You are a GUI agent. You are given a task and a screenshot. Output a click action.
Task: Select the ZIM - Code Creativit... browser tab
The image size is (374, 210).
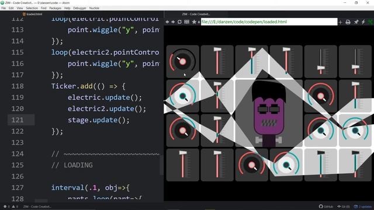tap(196, 14)
